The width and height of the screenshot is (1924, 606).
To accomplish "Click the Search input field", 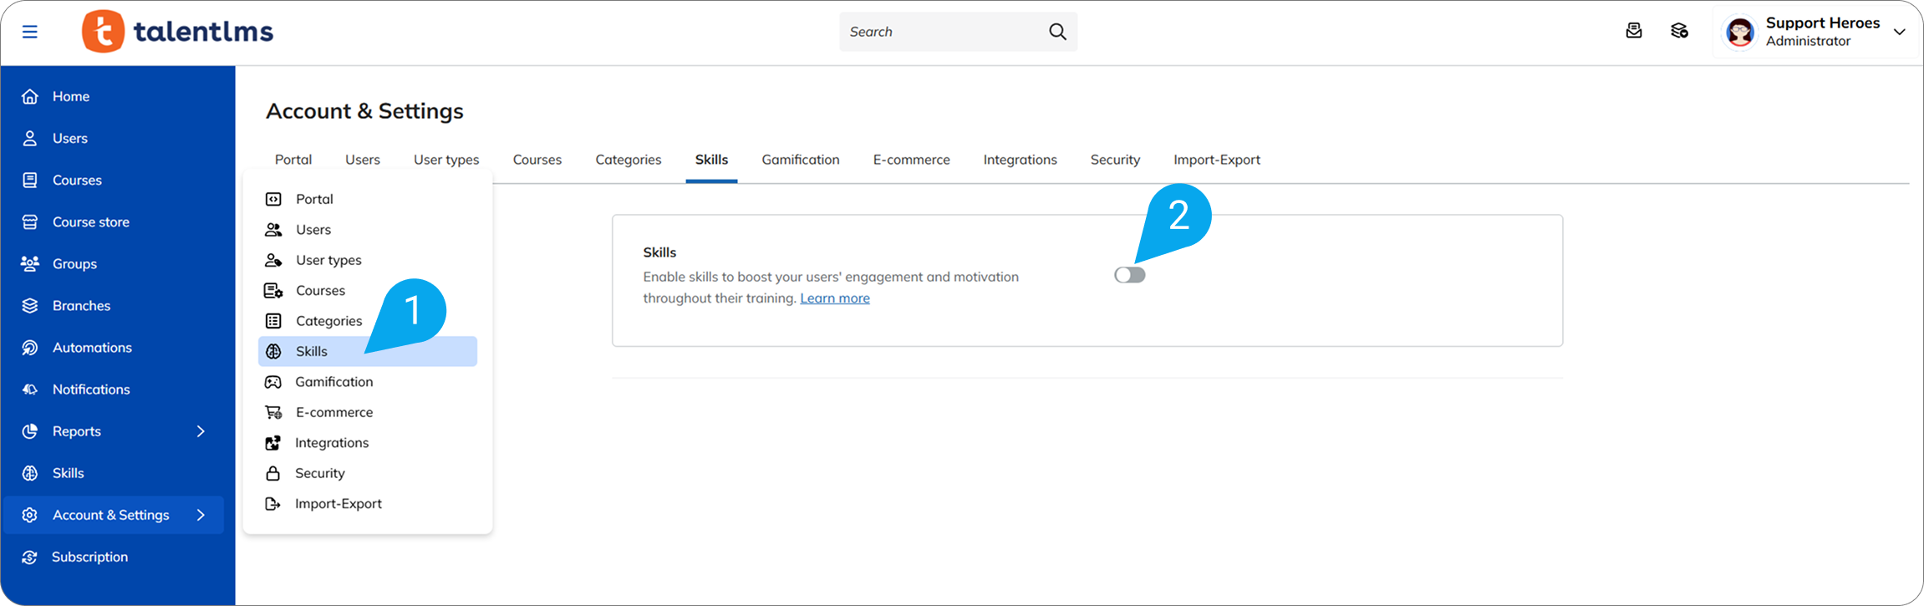I will [940, 32].
